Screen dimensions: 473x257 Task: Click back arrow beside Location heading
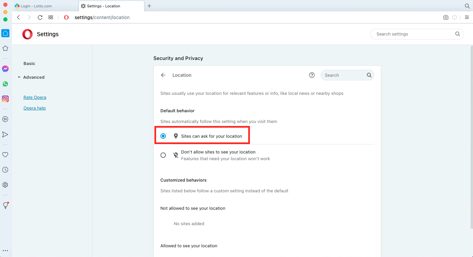pos(163,75)
